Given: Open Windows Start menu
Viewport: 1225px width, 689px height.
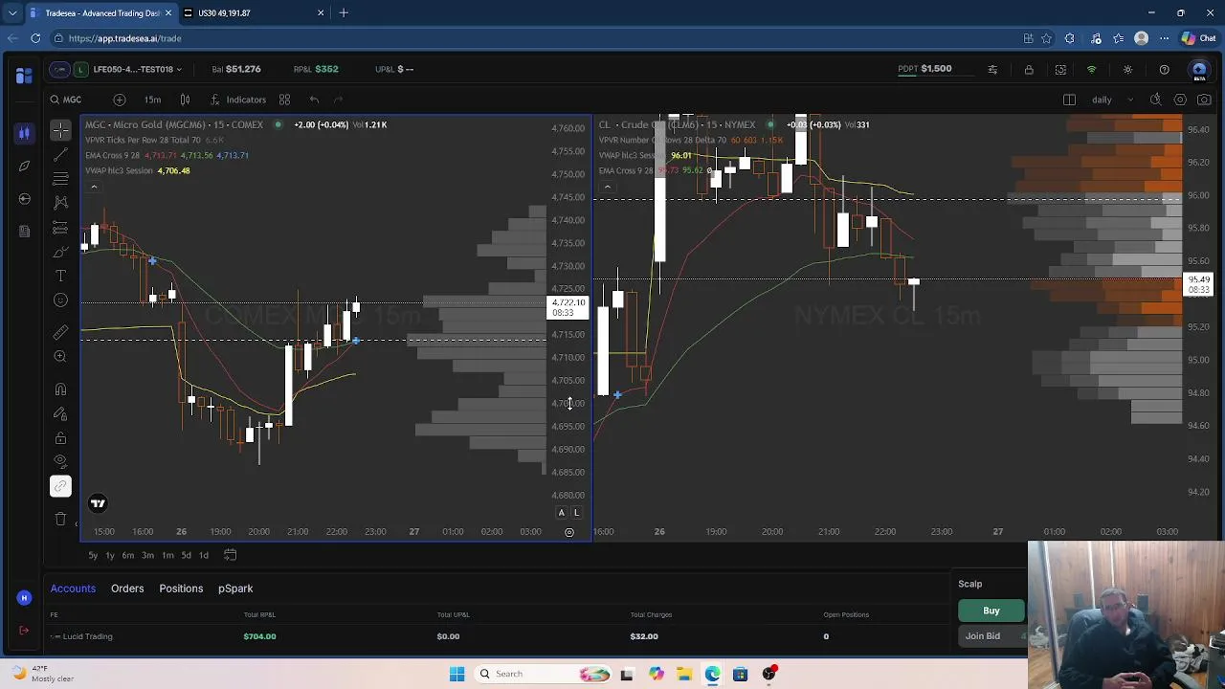Looking at the screenshot, I should pyautogui.click(x=457, y=674).
